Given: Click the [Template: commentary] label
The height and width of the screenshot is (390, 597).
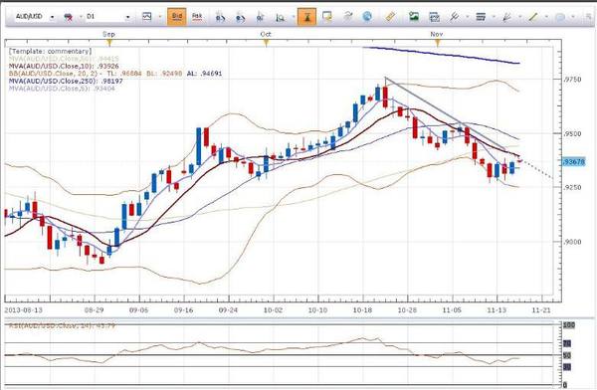Looking at the screenshot, I should click(50, 51).
